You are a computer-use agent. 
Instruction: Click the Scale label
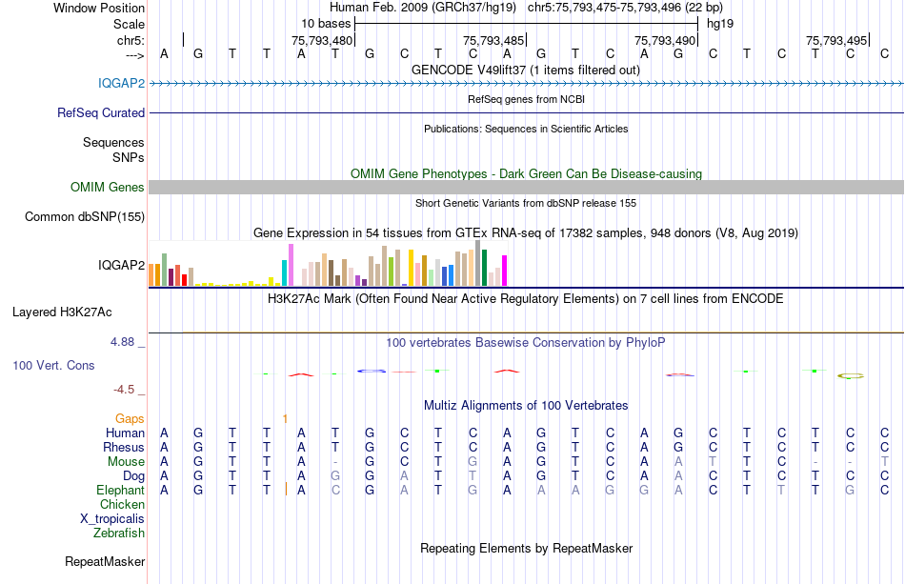click(x=129, y=24)
